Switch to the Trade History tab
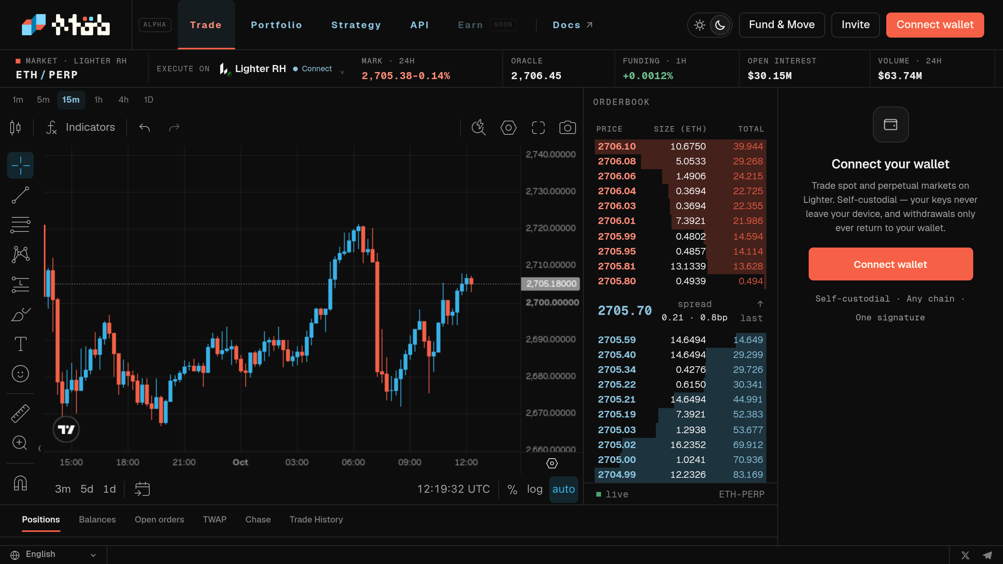This screenshot has height=564, width=1003. [x=316, y=520]
